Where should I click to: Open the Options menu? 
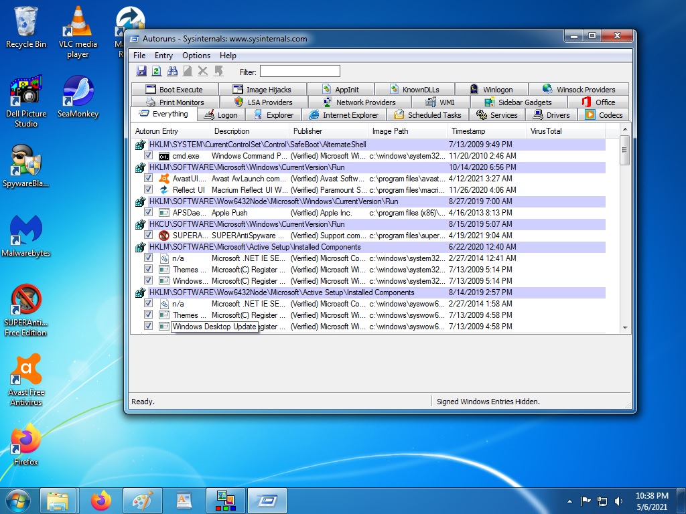pos(196,56)
